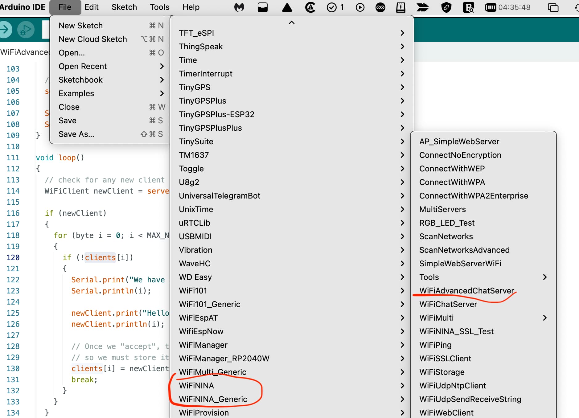579x418 pixels.
Task: Open ConnectWithWPA example
Action: [483, 182]
